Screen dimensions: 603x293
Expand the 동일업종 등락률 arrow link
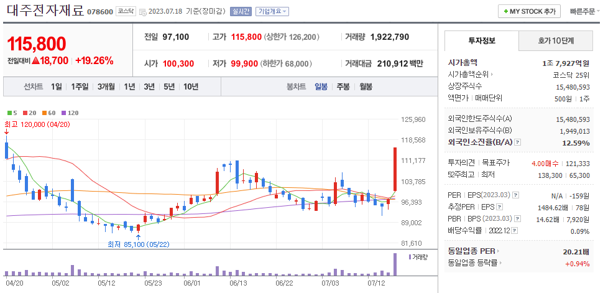tap(500, 263)
